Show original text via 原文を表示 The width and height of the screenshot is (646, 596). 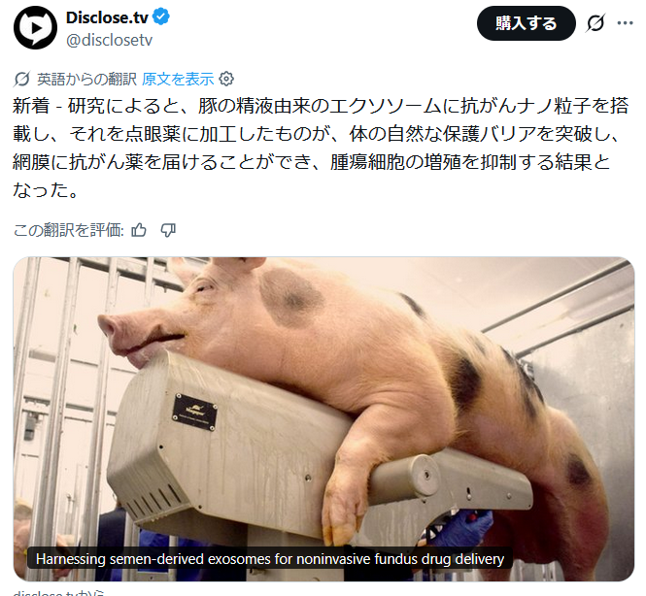point(178,79)
